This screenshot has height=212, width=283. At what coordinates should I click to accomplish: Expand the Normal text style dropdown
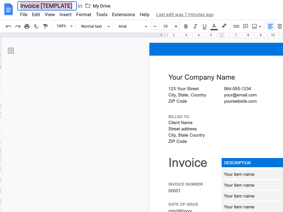[95, 26]
